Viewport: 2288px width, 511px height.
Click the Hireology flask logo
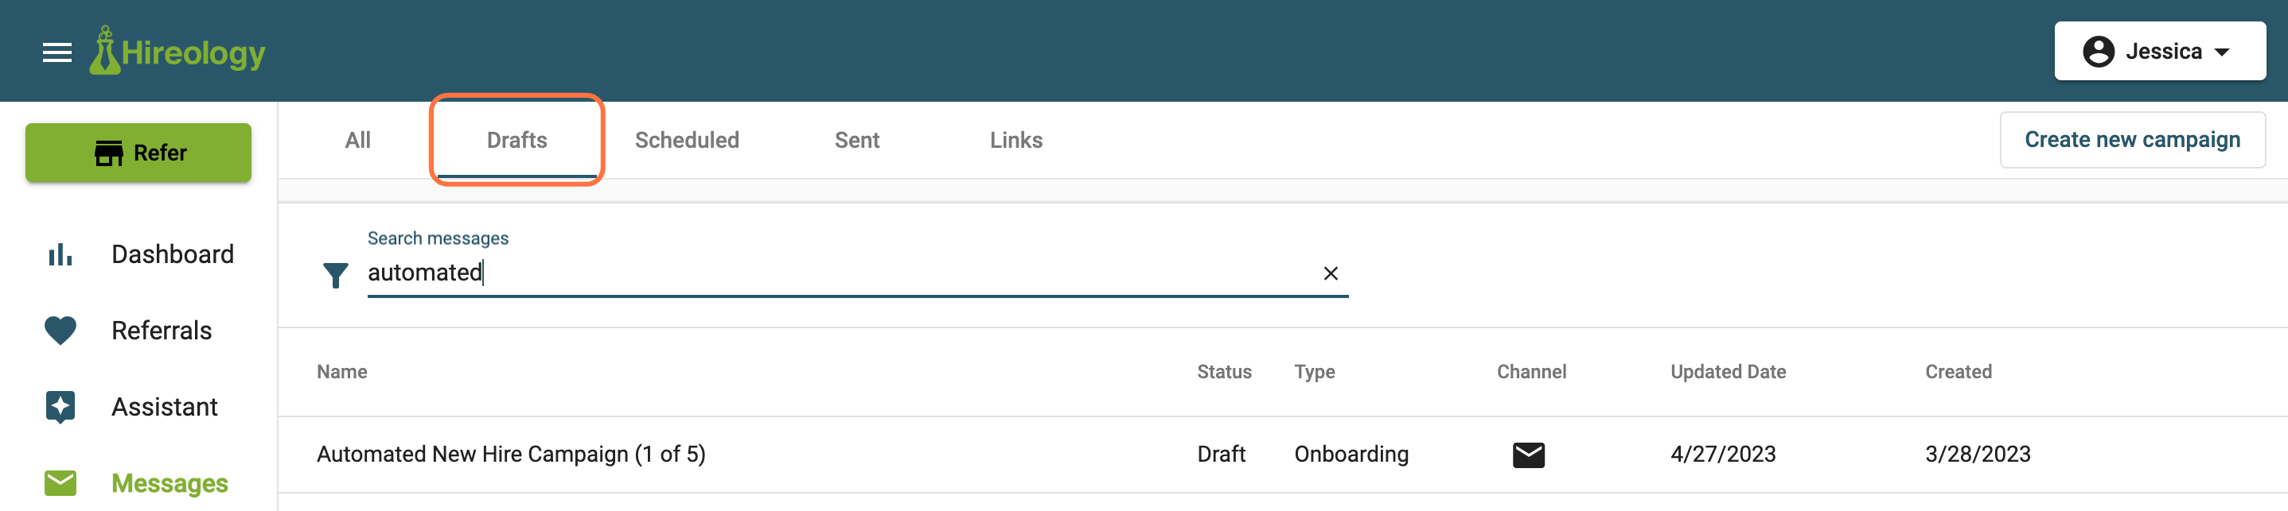click(x=105, y=50)
